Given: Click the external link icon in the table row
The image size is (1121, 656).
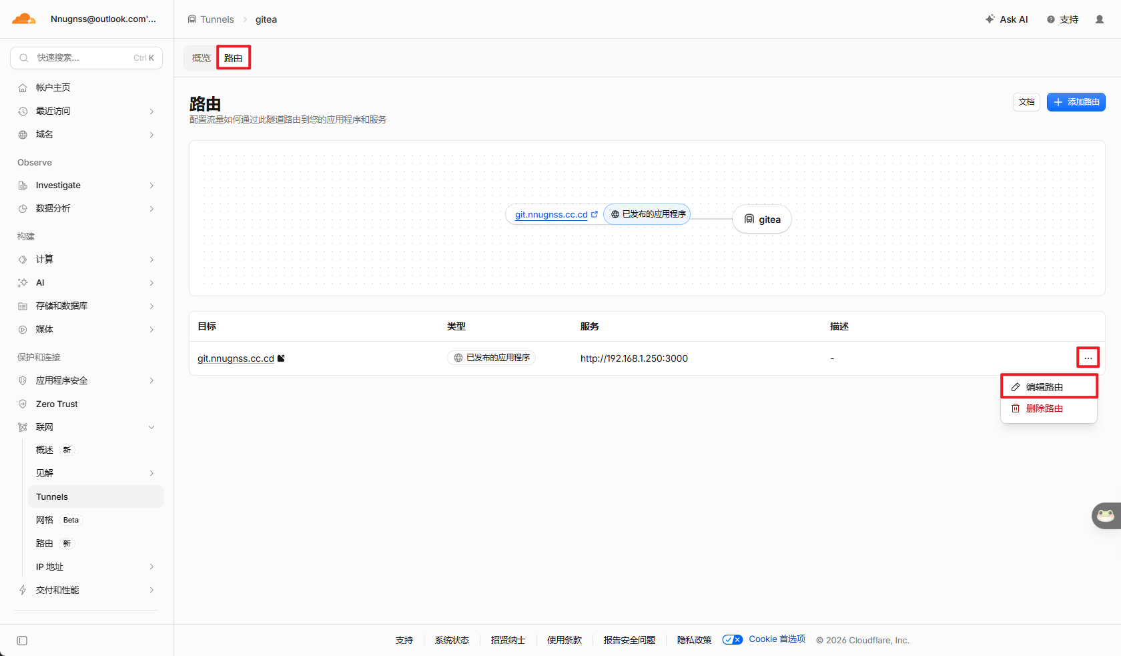Looking at the screenshot, I should pos(281,358).
